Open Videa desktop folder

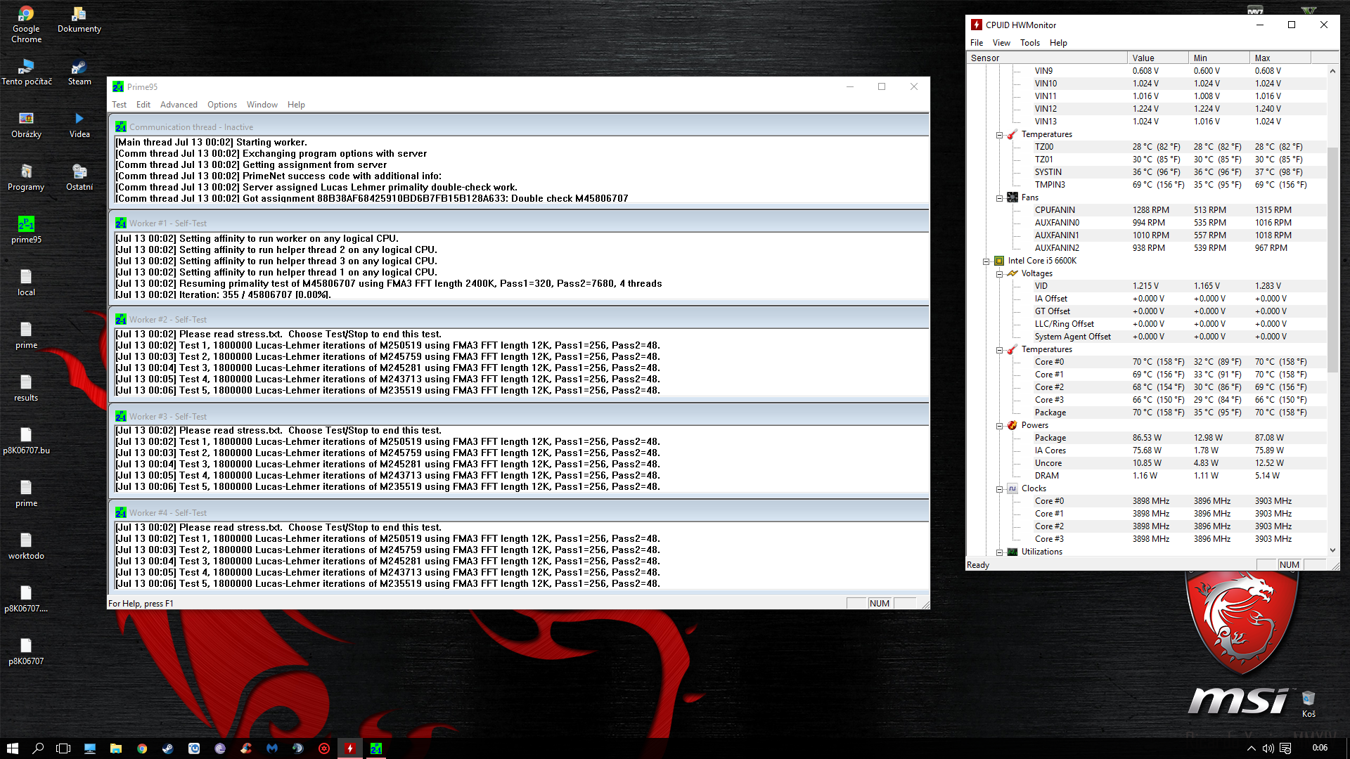[79, 125]
